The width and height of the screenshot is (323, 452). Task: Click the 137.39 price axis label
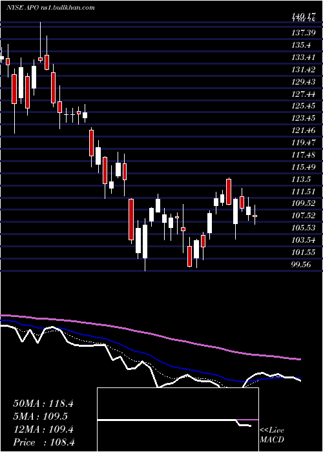[303, 33]
